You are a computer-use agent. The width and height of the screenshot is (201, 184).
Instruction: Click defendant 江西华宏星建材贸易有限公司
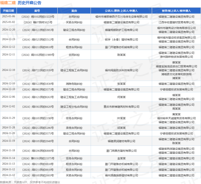(177, 22)
